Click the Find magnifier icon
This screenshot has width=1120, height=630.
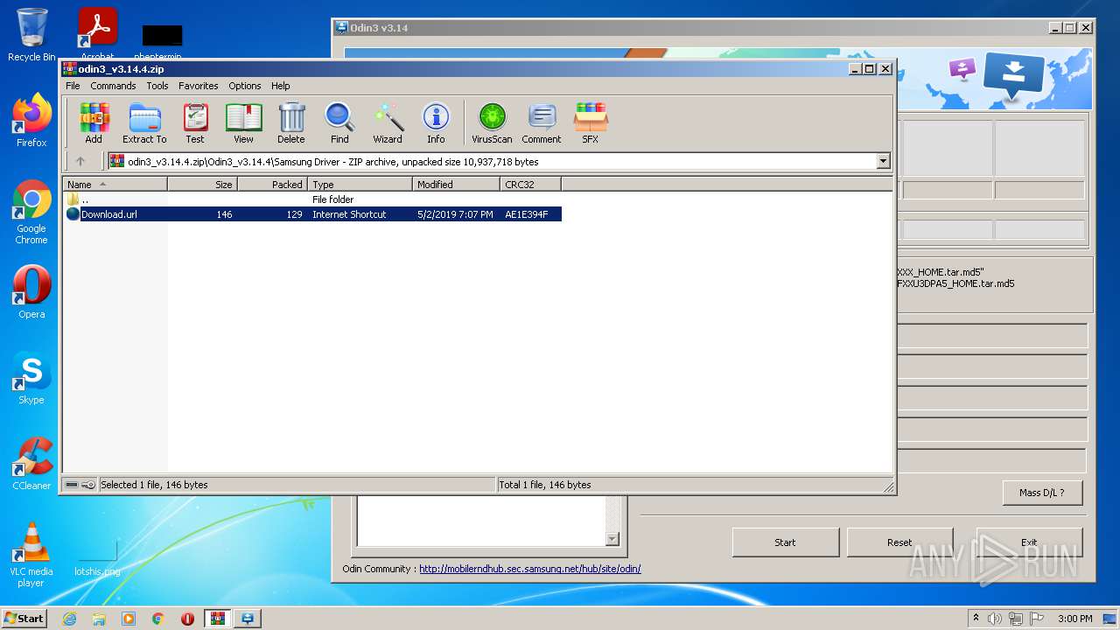(339, 123)
